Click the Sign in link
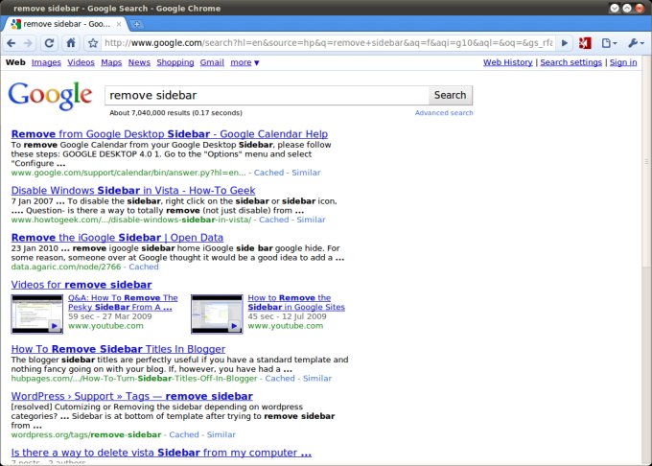The width and height of the screenshot is (652, 466). tap(623, 62)
